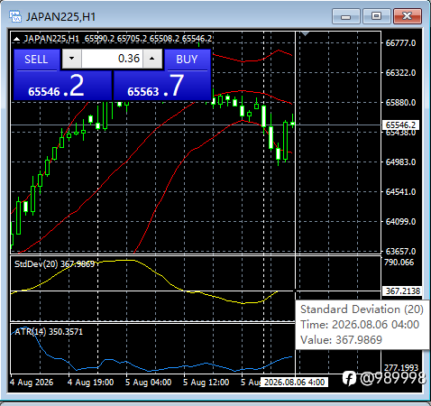Click the BUY button
The image size is (431, 406).
[x=187, y=60]
